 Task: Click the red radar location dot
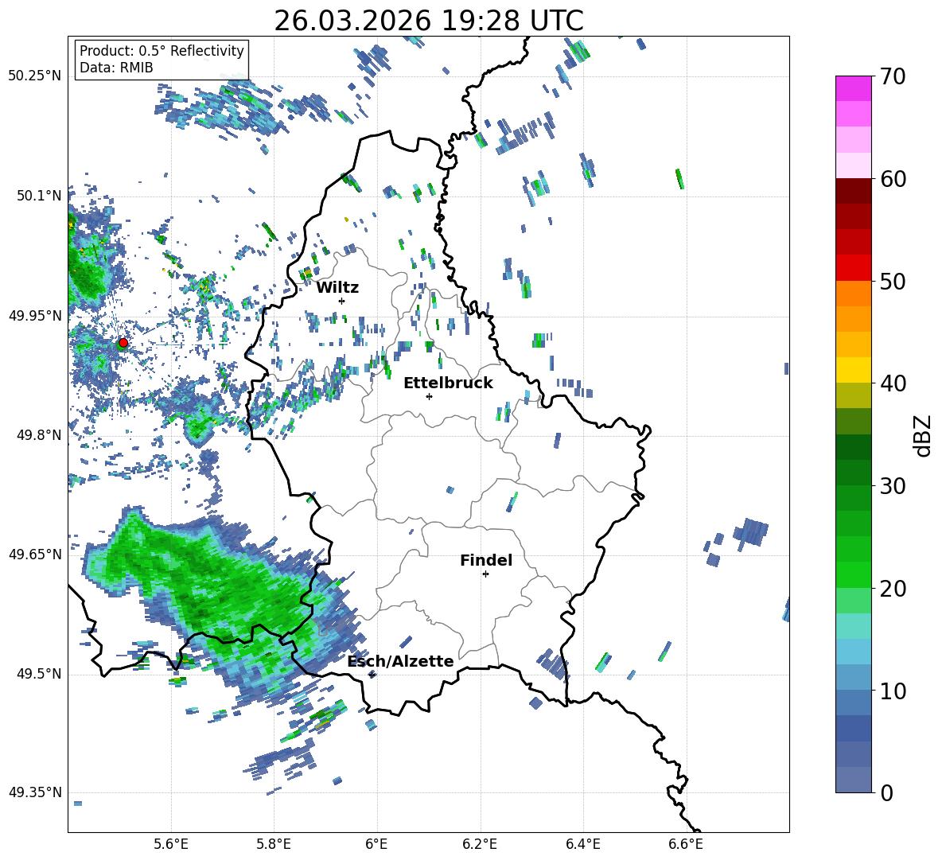click(x=123, y=343)
